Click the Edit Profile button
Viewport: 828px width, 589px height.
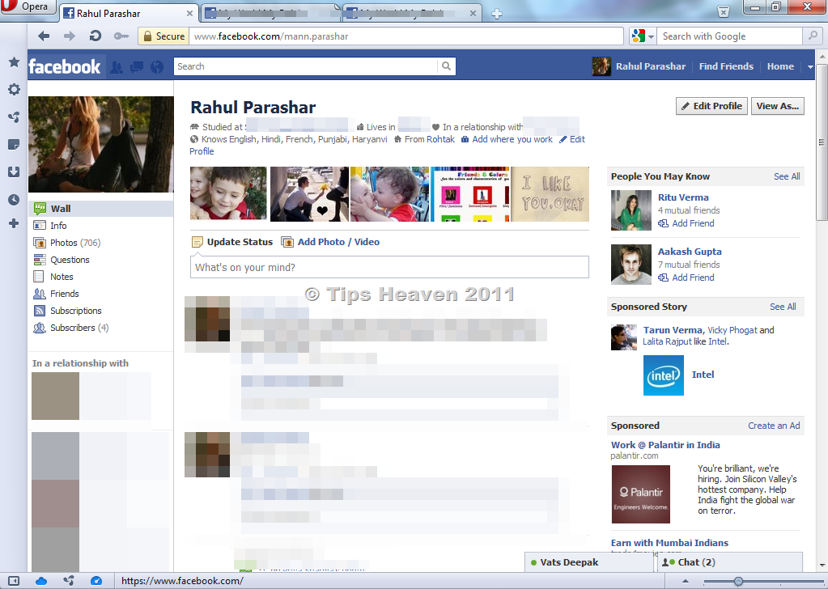[x=711, y=106]
